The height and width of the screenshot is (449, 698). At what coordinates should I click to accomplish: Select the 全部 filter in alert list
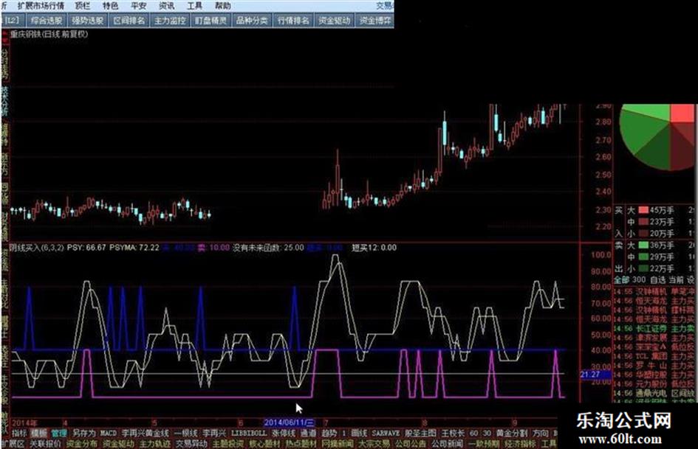pyautogui.click(x=622, y=280)
